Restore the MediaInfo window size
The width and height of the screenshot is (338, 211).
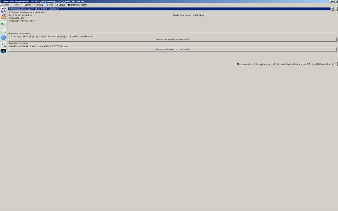(333, 2)
